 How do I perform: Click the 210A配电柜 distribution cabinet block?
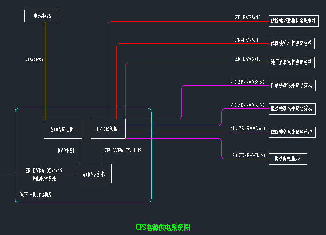pyautogui.click(x=62, y=129)
